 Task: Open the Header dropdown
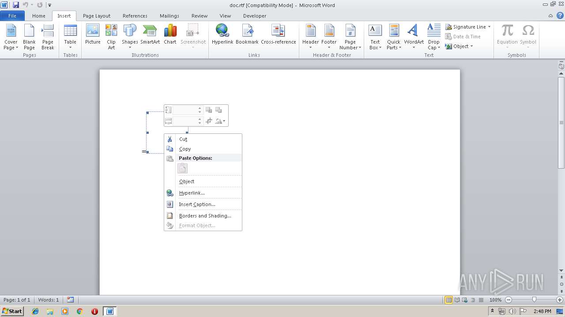coord(310,37)
